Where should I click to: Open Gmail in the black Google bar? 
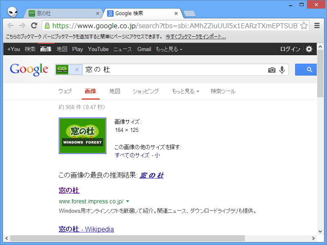pyautogui.click(x=144, y=49)
